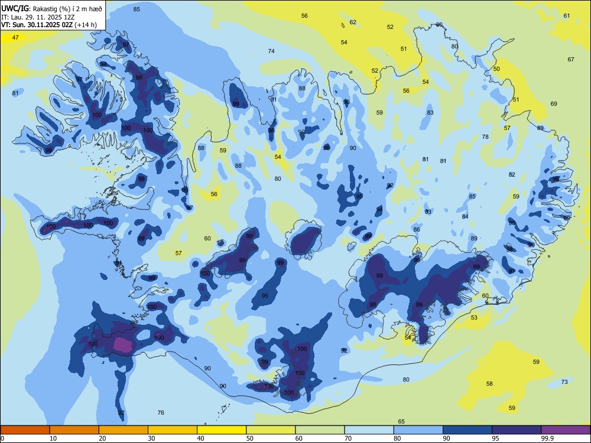
Task: Pick the 70–80 light blue legend segment
Action: (369, 430)
